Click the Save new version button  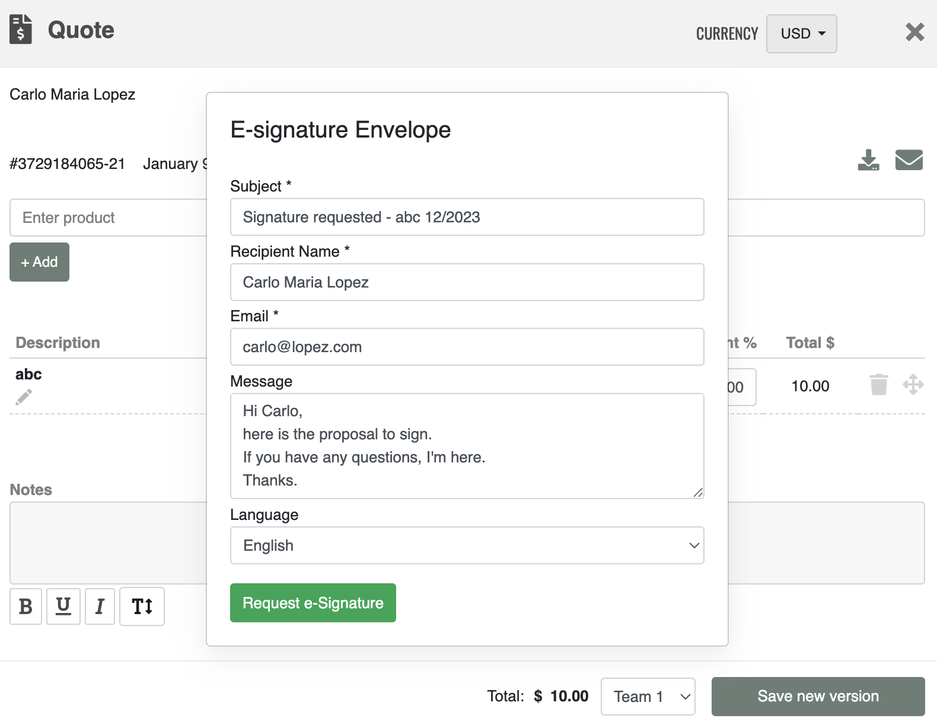818,697
